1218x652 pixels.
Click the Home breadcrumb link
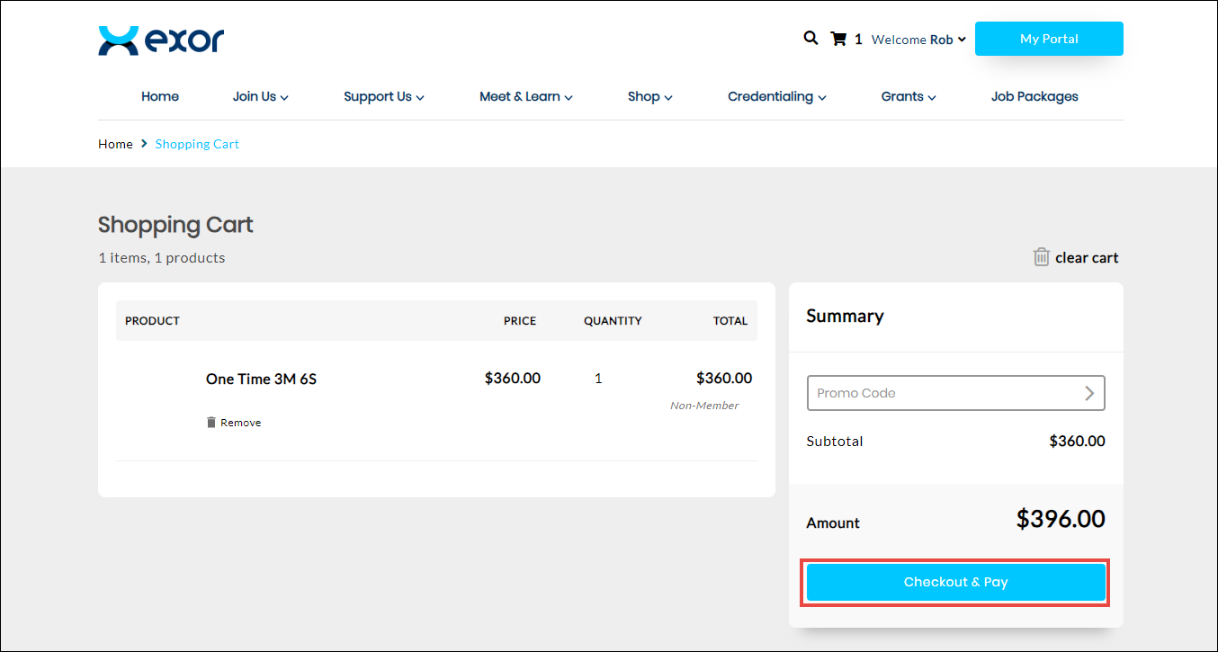coord(115,144)
